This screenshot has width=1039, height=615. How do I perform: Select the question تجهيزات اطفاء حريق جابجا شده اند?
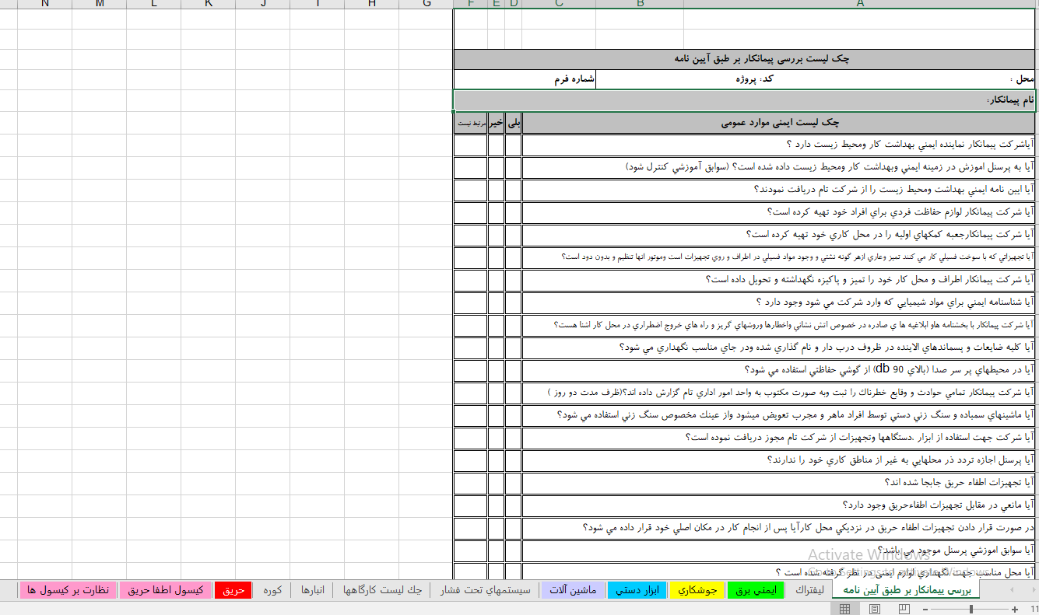click(x=779, y=483)
